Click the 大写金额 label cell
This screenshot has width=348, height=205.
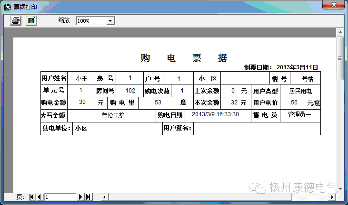pyautogui.click(x=53, y=115)
